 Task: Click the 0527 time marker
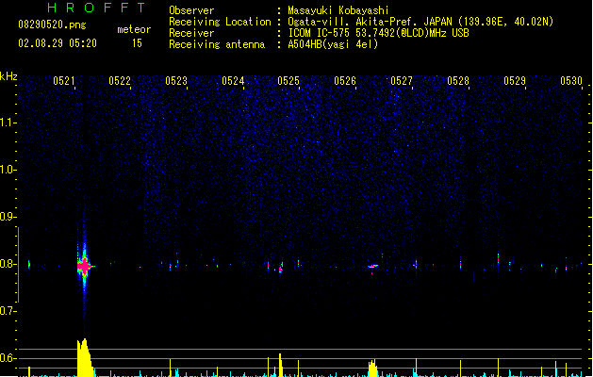point(402,81)
